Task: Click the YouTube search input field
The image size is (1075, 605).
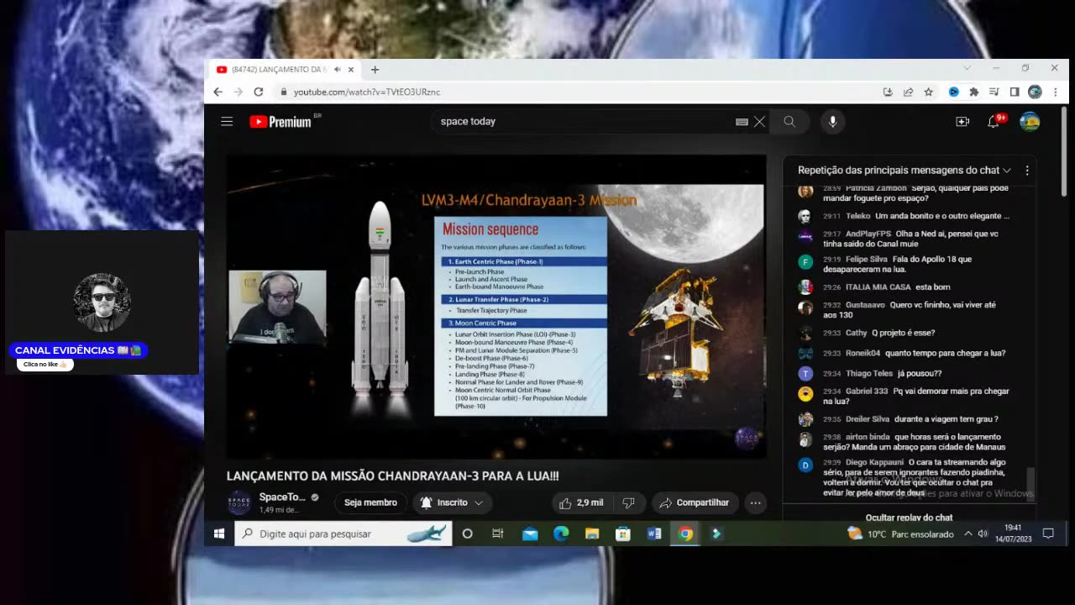Action: point(585,122)
